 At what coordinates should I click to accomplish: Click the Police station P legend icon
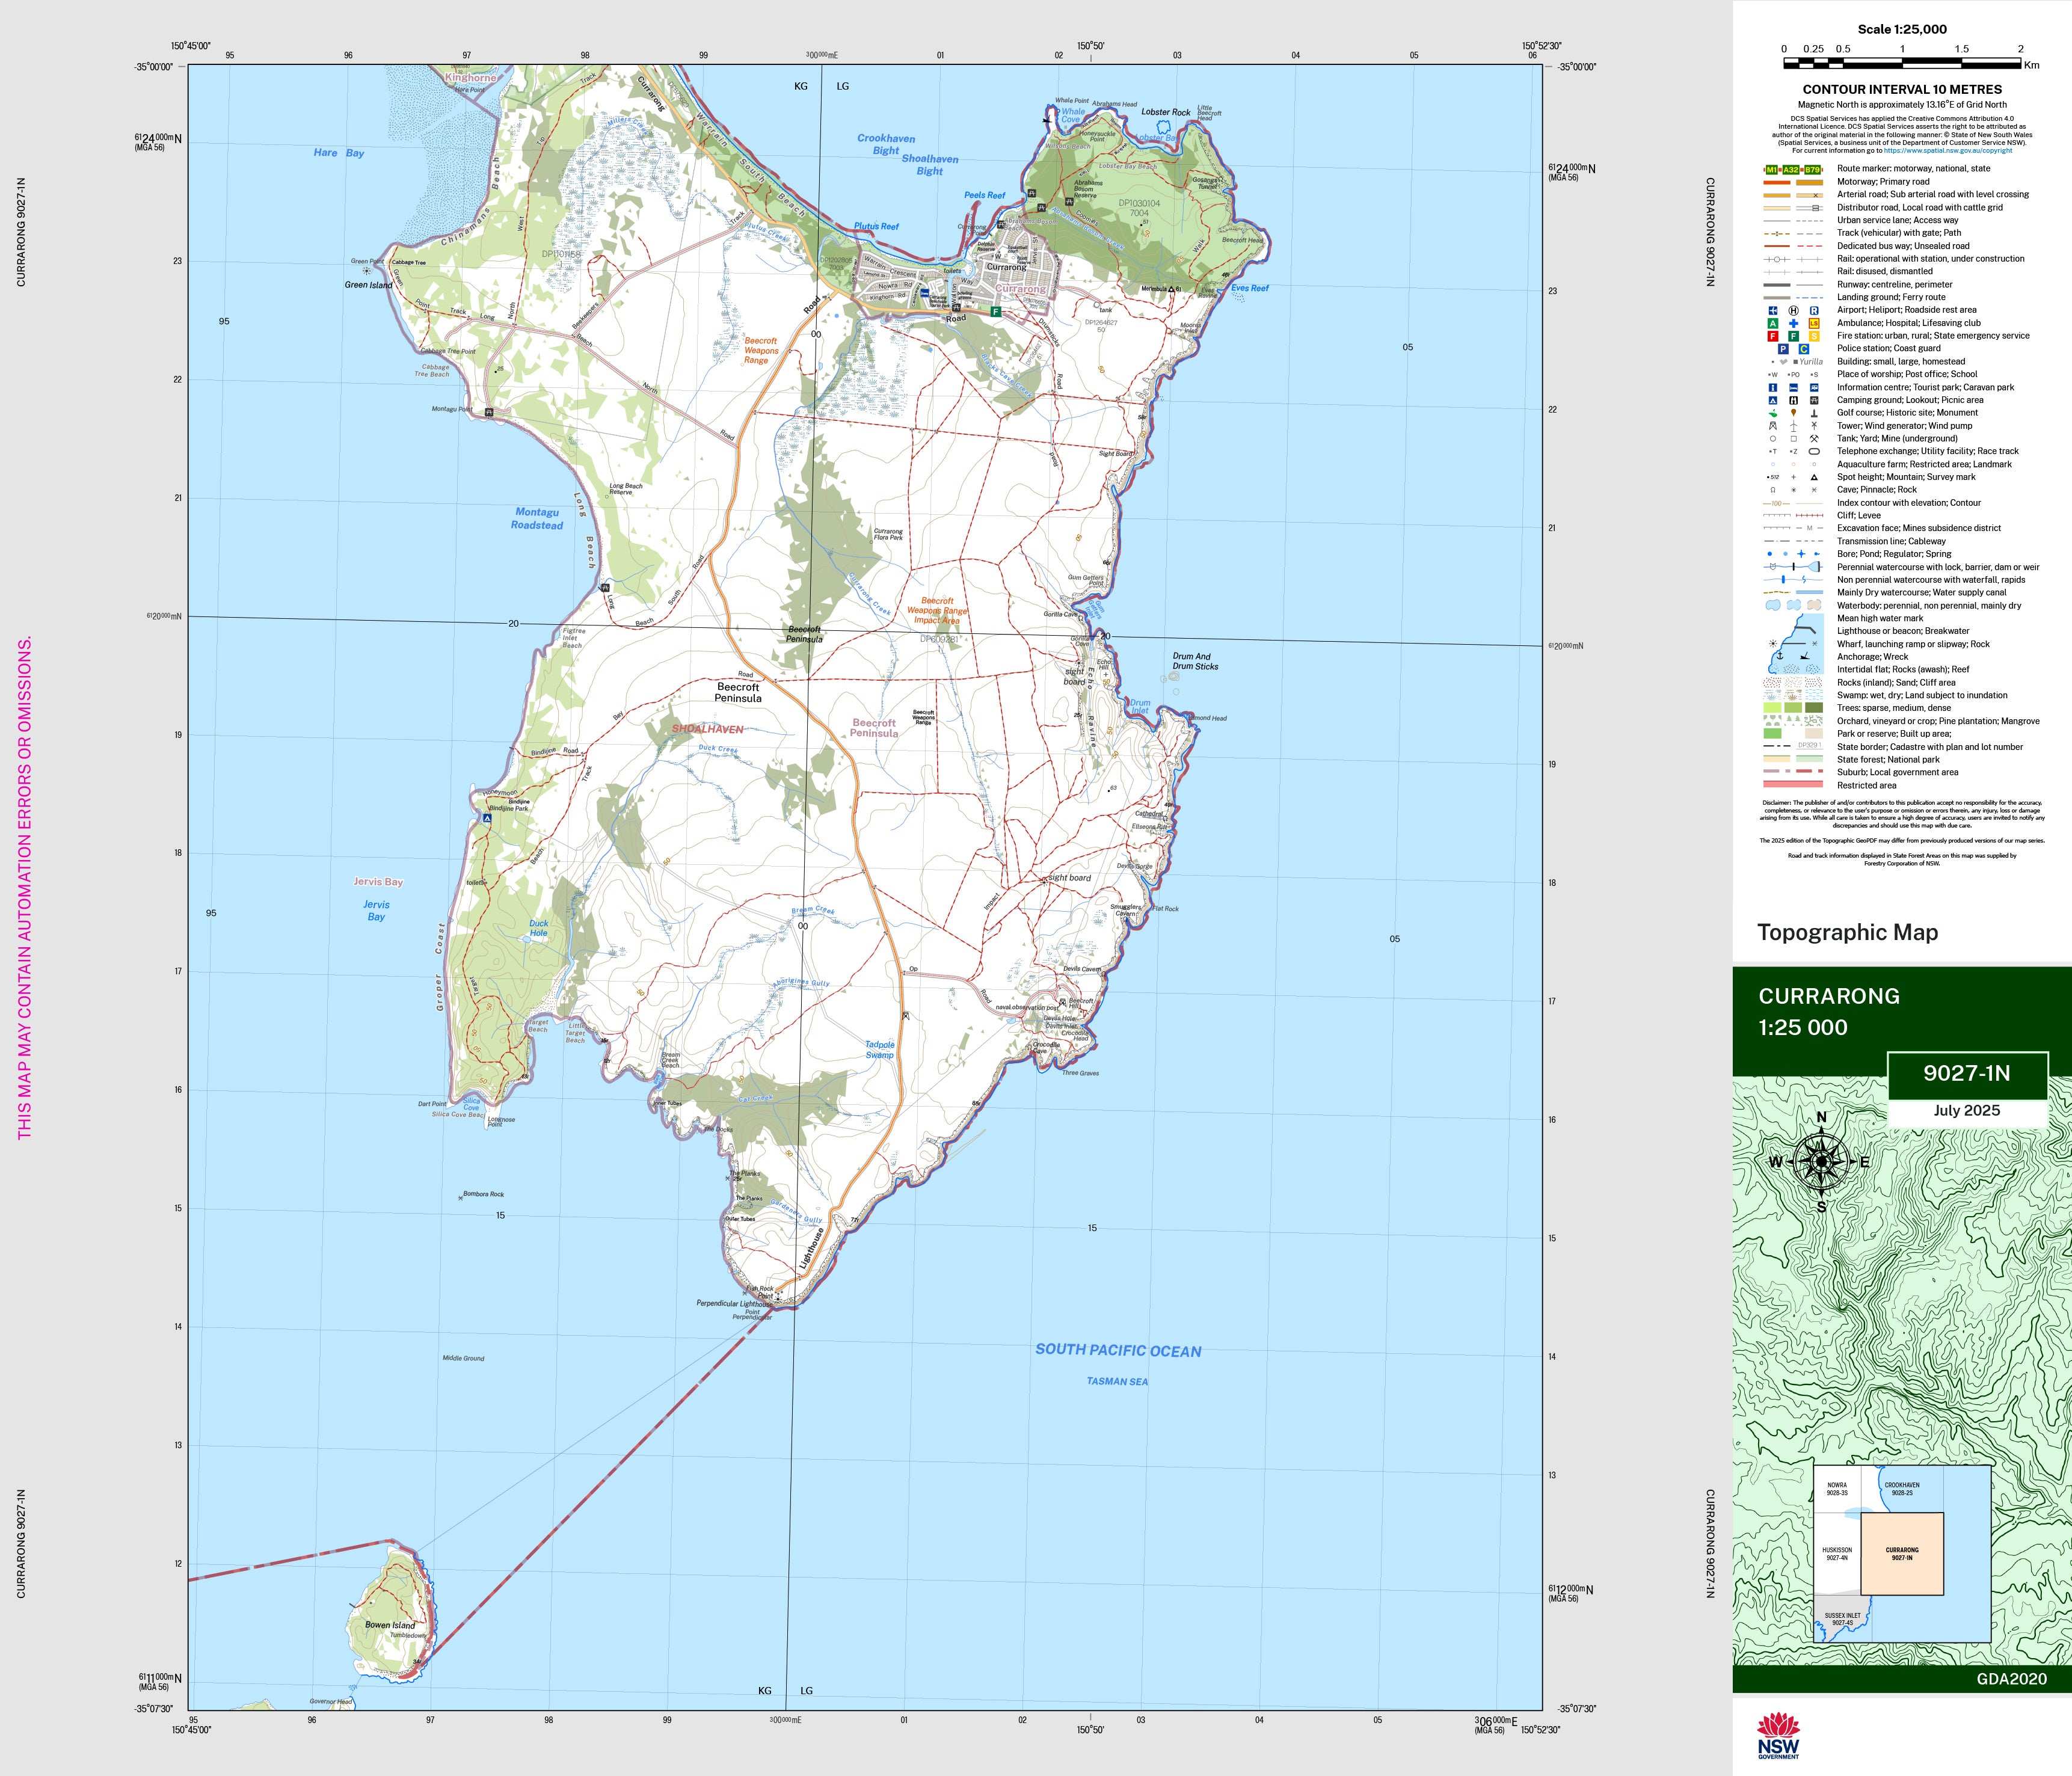[1783, 349]
